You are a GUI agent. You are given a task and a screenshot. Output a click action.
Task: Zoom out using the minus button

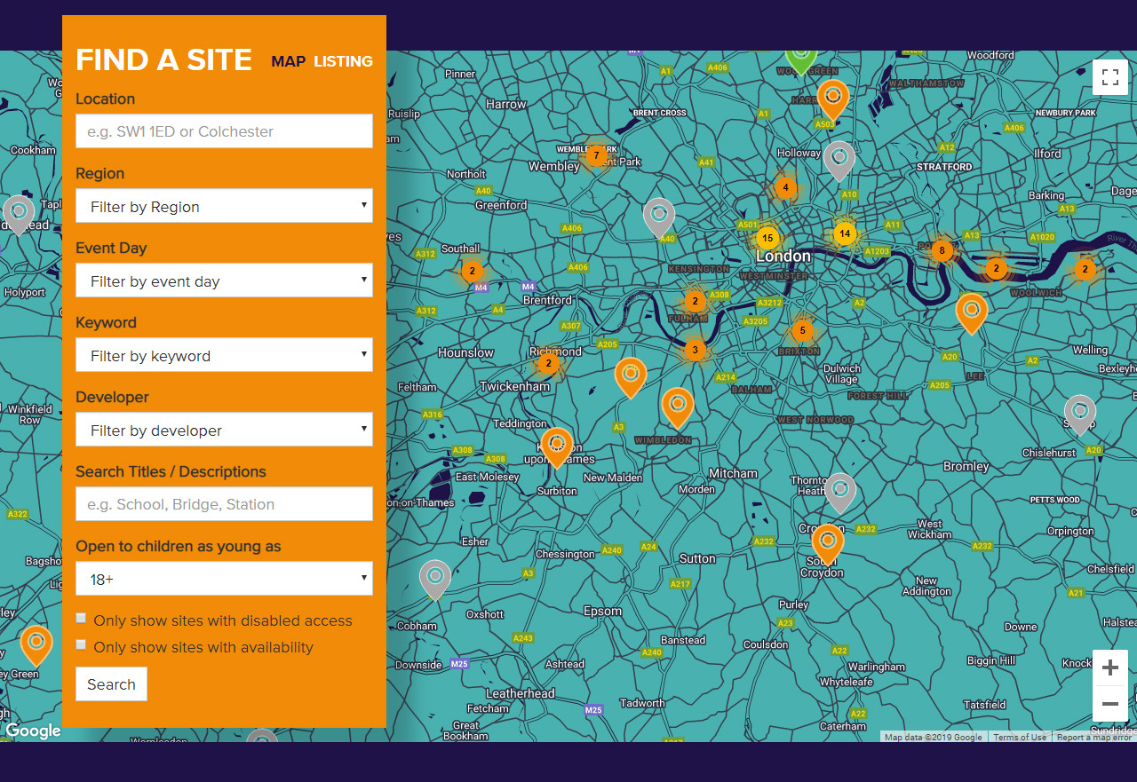(x=1109, y=704)
